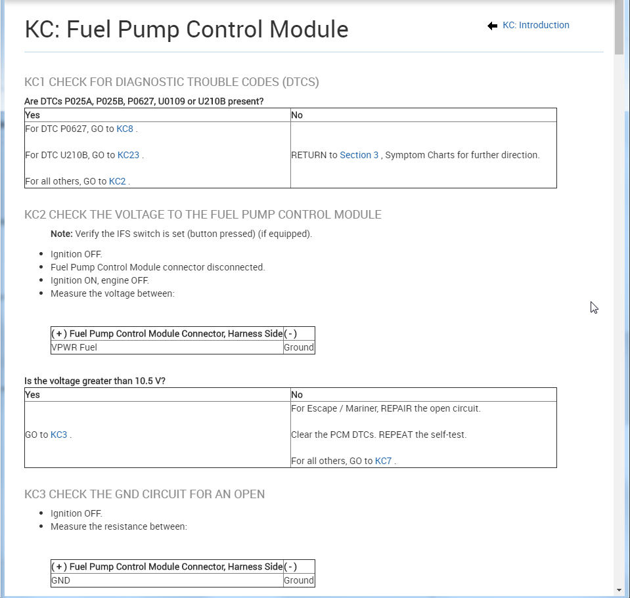Screen dimensions: 630x598
Task: Go to KC23 for DTC U210B
Action: click(127, 156)
